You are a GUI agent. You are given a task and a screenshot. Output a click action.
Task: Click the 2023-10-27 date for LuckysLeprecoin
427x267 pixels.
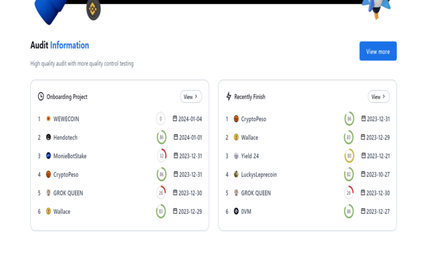(x=378, y=175)
